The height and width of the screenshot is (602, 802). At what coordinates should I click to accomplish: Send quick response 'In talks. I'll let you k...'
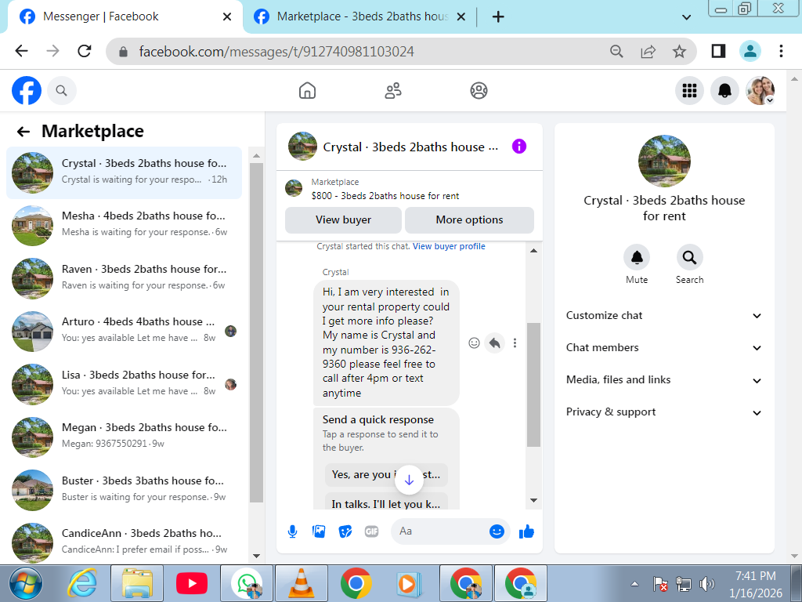pos(386,502)
